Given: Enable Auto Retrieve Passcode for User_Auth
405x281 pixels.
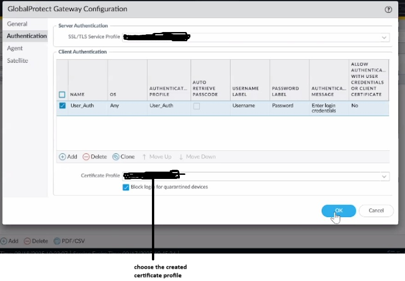Looking at the screenshot, I should 197,106.
